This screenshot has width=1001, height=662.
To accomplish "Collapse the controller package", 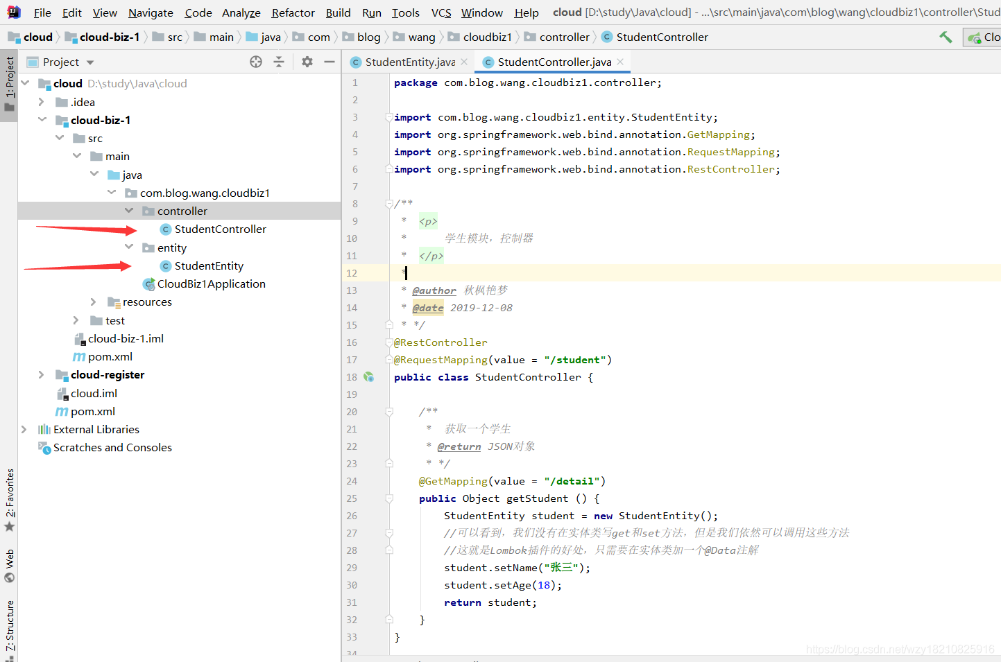I will [129, 211].
